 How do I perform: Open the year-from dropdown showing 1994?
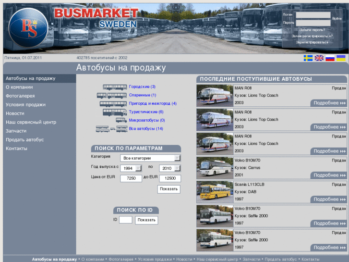[131, 168]
